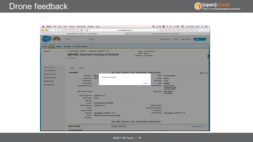This screenshot has width=253, height=142.
Task: Click the Dropbox menu bar icon
Action: (153, 27)
